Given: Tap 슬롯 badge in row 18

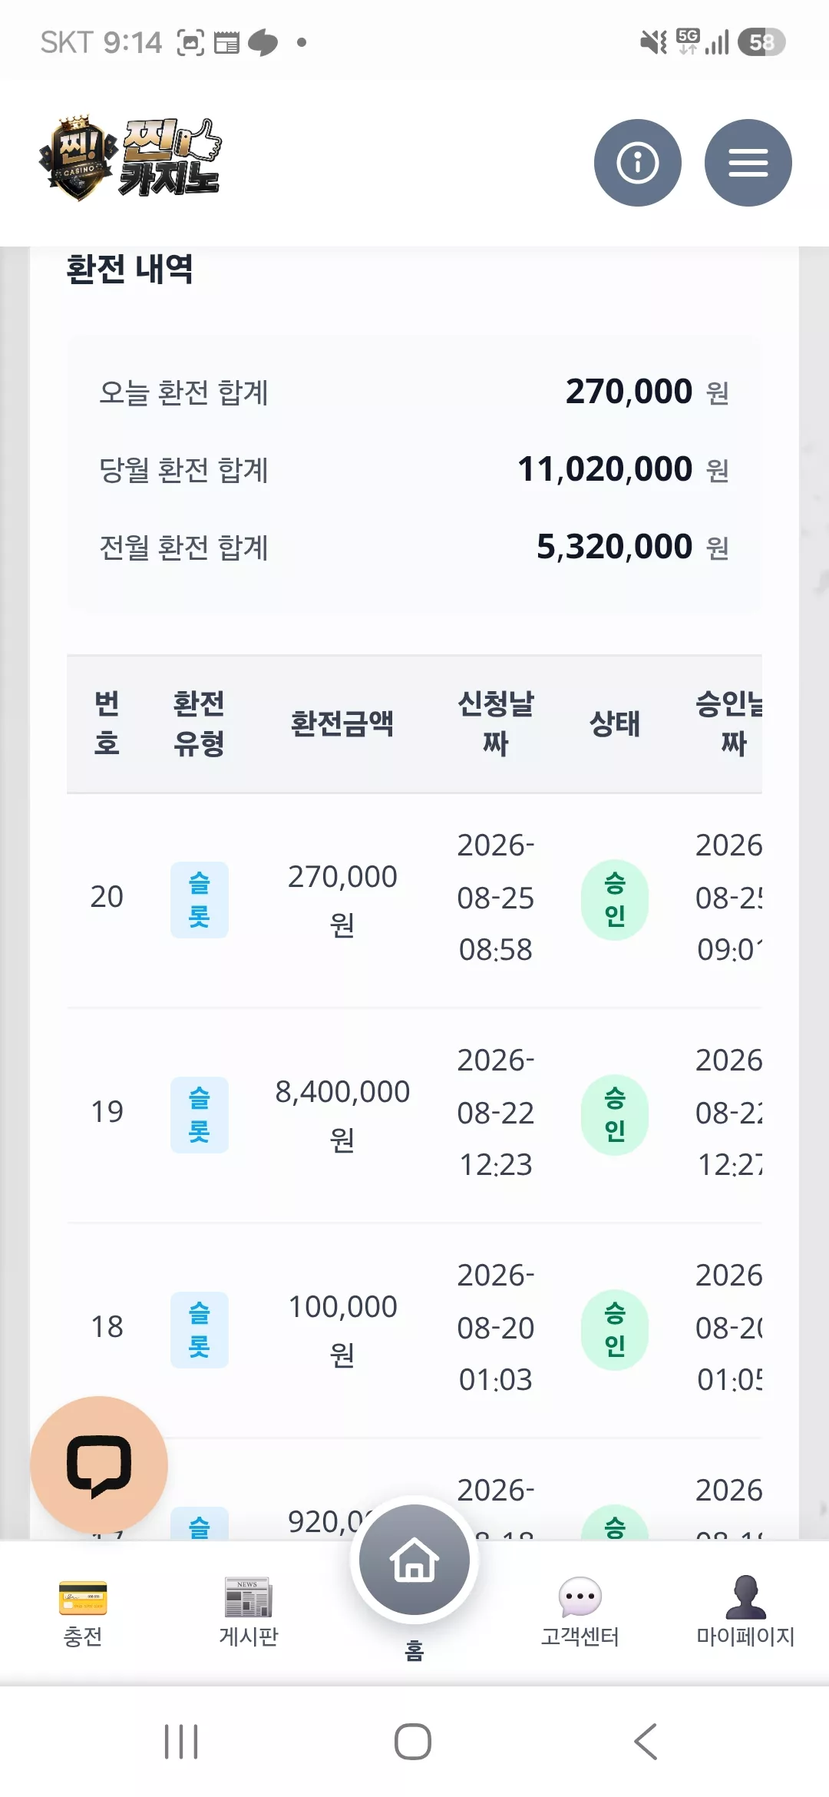Looking at the screenshot, I should [200, 1329].
